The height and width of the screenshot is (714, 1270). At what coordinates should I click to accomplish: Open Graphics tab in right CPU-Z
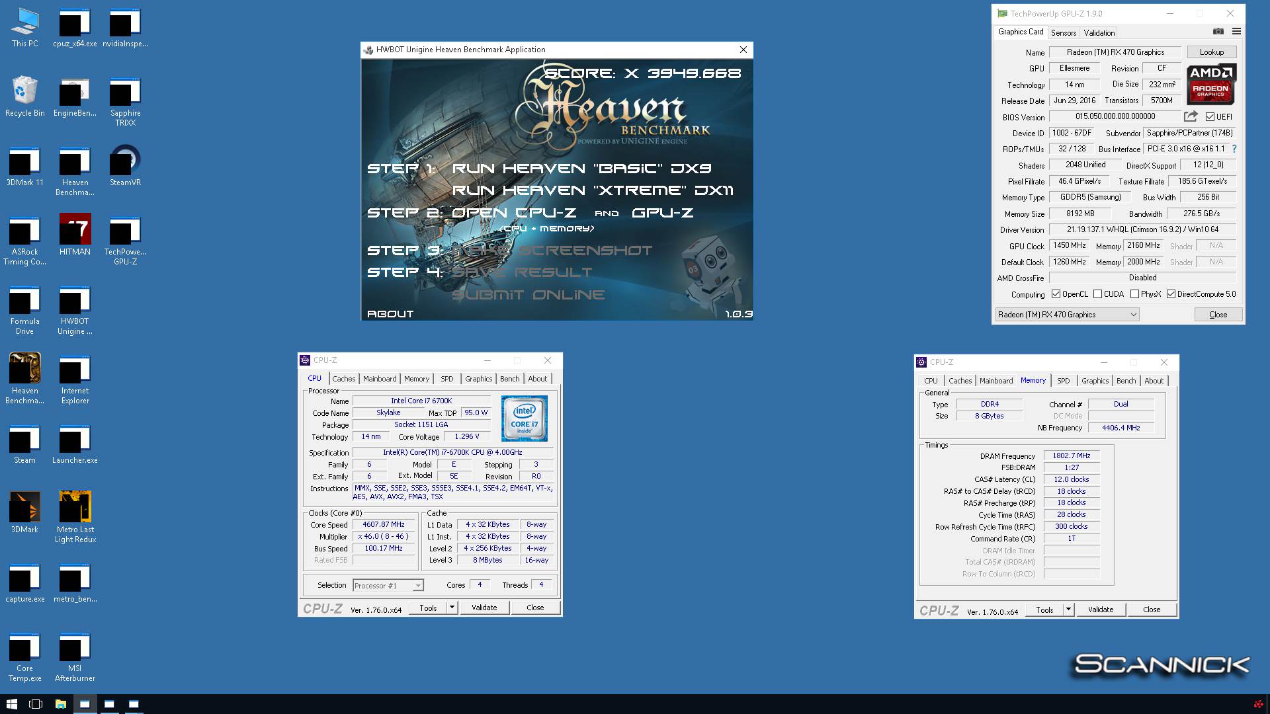click(x=1095, y=381)
